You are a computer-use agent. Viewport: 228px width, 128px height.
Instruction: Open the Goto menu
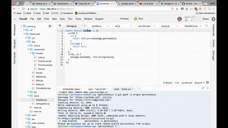click(62, 19)
